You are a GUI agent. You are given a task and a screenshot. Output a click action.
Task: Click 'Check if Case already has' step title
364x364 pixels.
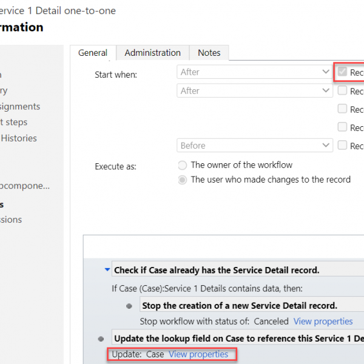217,270
